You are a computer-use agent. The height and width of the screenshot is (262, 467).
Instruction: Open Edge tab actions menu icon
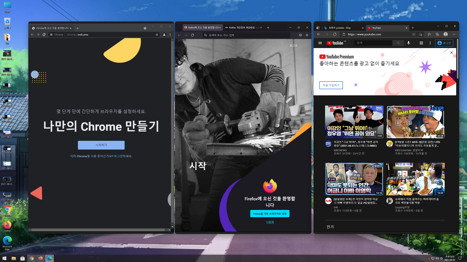(318, 28)
